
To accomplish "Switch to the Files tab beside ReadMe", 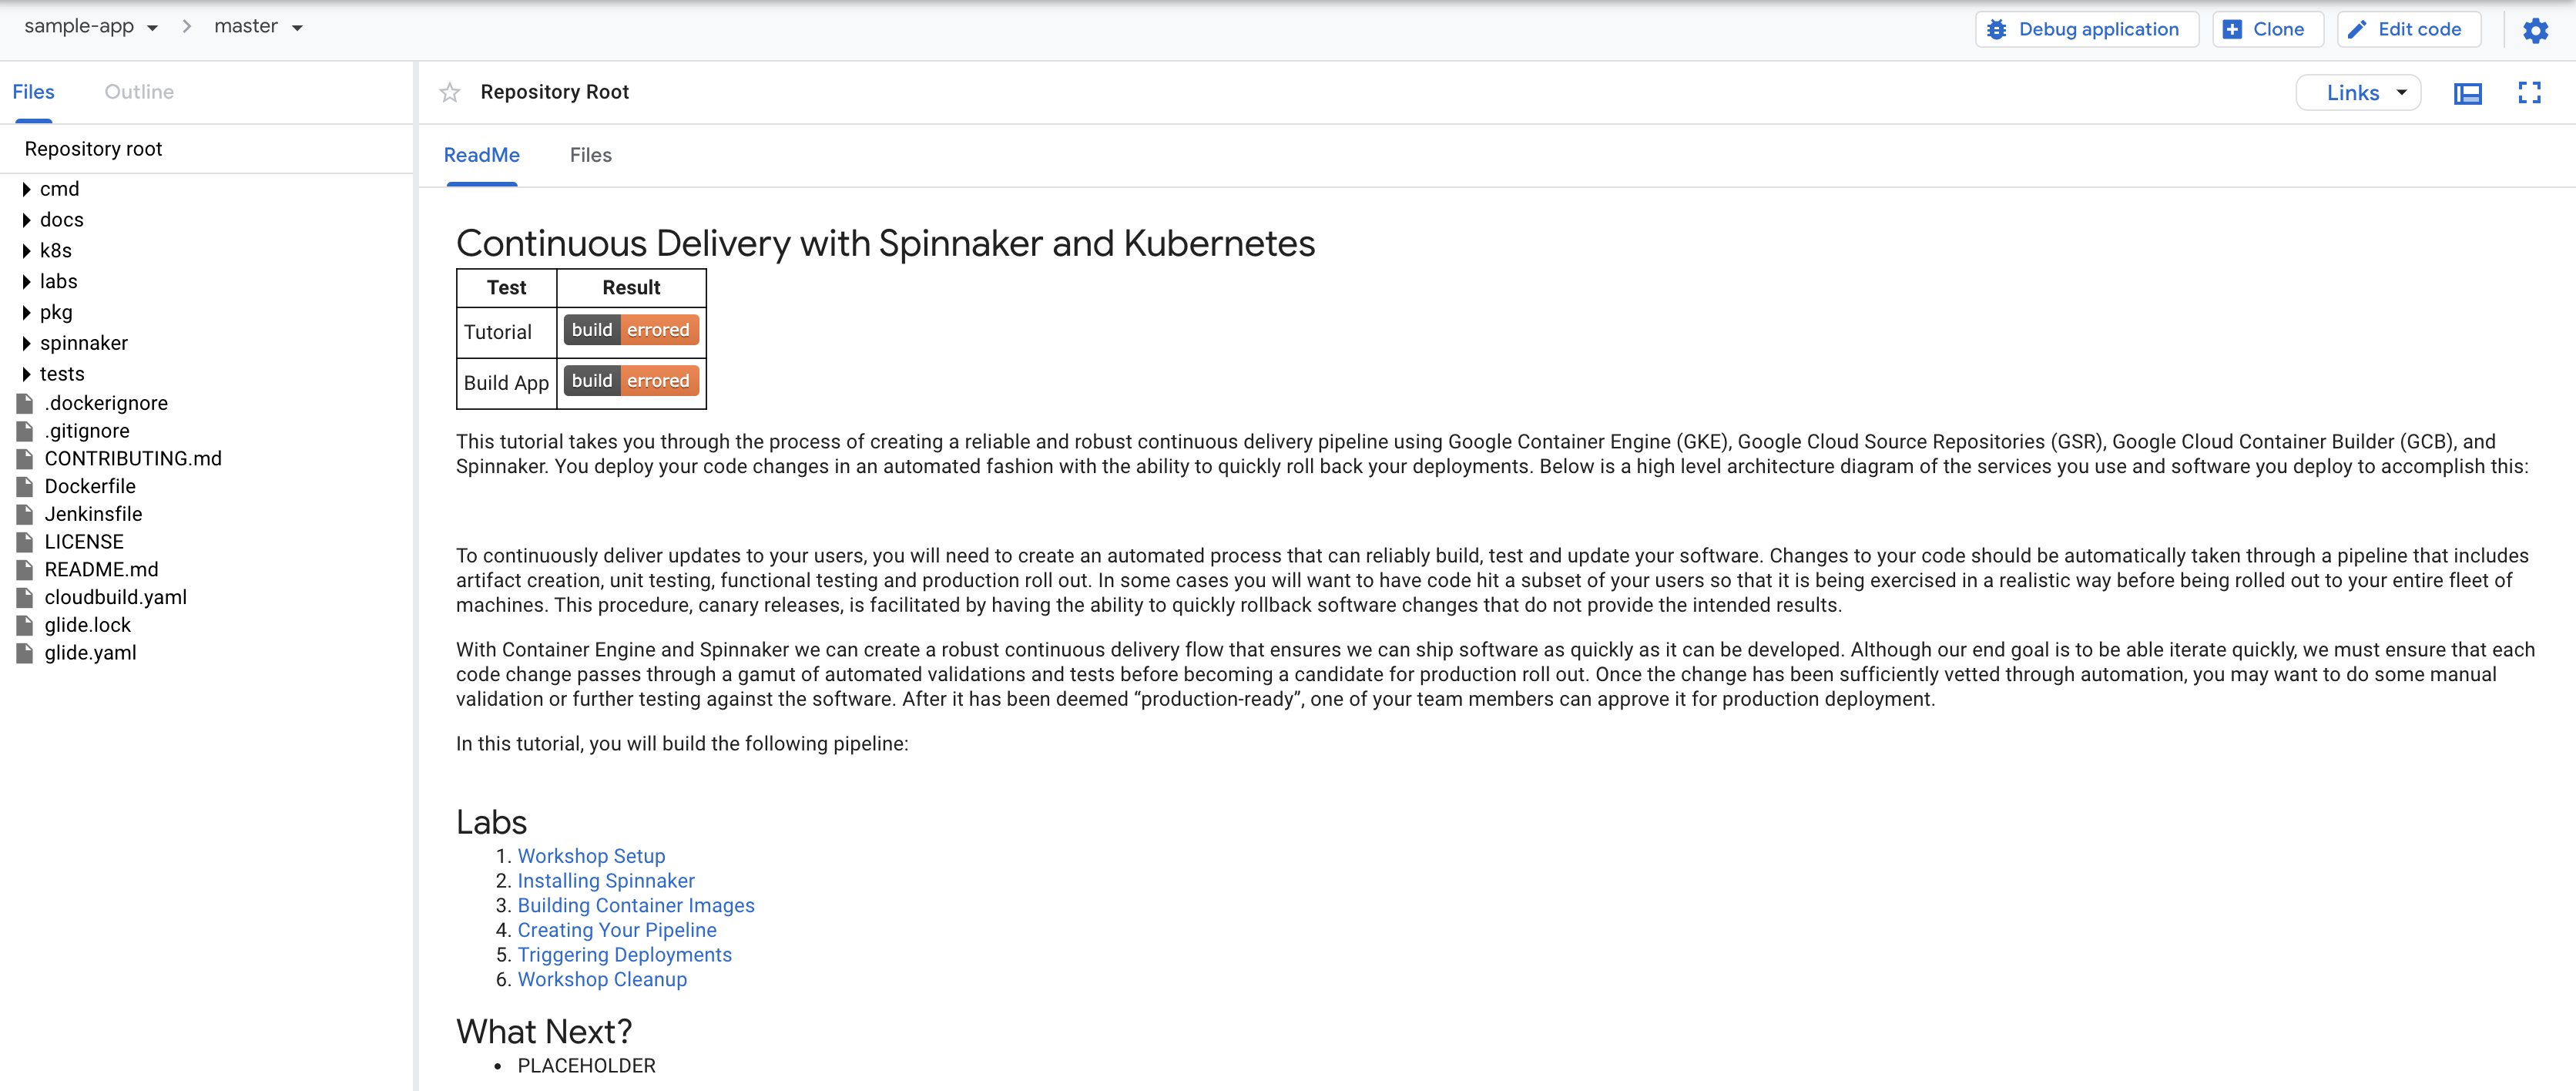I will pos(590,155).
